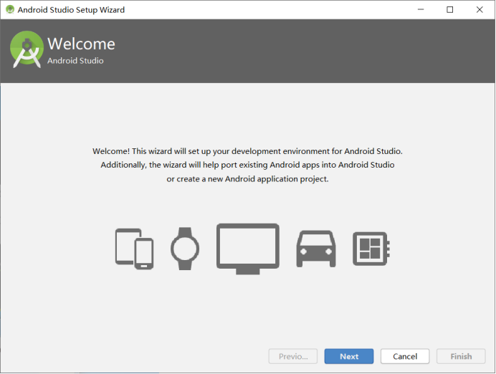Minimize the Setup Wizard window
The image size is (496, 374).
(421, 10)
